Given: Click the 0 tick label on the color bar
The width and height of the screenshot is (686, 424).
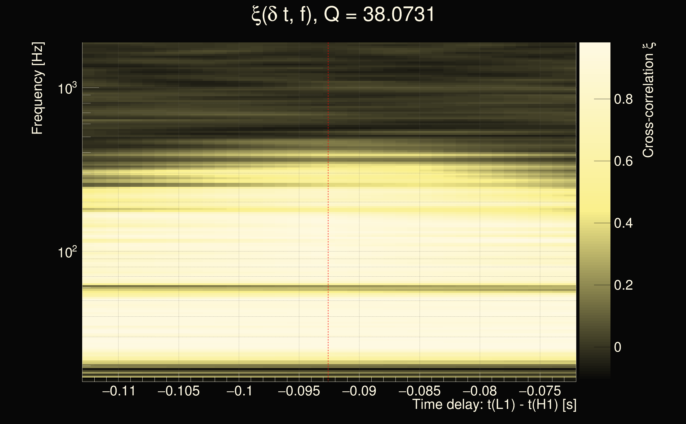Looking at the screenshot, I should pyautogui.click(x=618, y=347).
